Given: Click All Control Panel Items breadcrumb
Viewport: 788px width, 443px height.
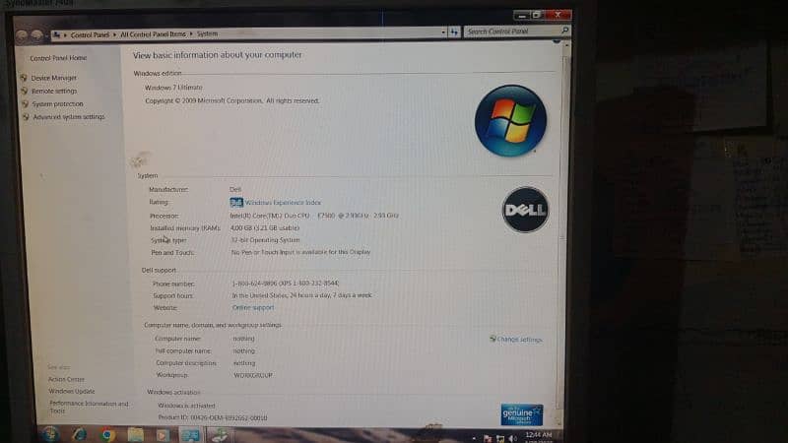Looking at the screenshot, I should tap(153, 34).
